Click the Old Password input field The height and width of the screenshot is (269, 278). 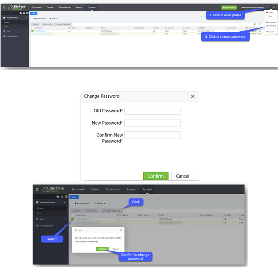pyautogui.click(x=152, y=111)
